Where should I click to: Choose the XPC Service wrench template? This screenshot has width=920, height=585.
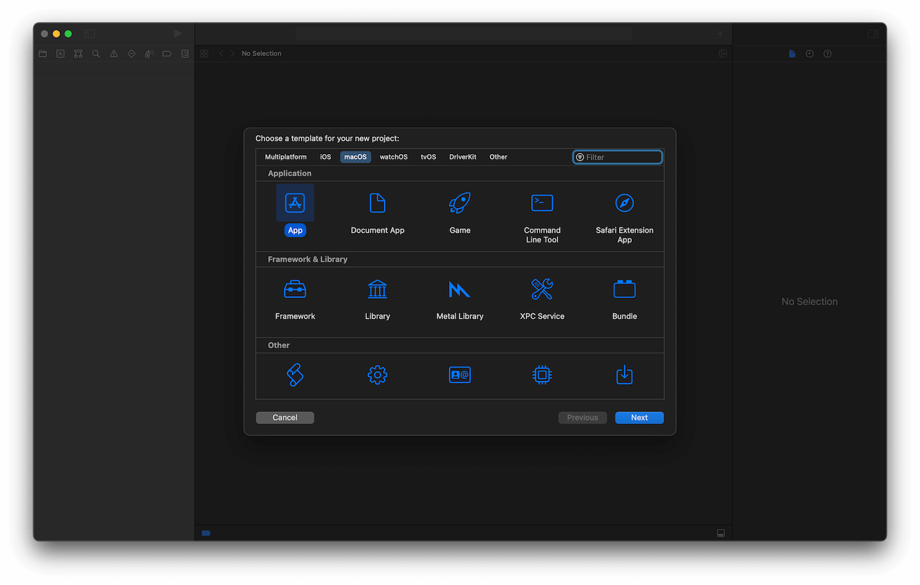click(x=542, y=289)
